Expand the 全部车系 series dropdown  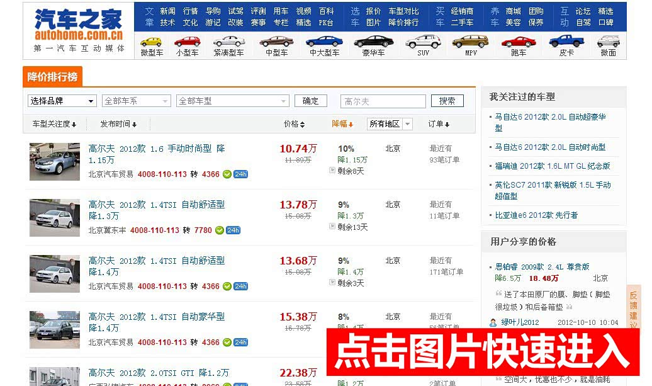137,101
